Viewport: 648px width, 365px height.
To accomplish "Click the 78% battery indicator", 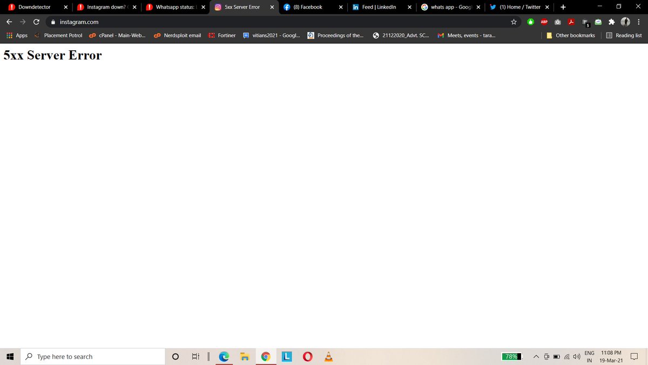I will (512, 356).
